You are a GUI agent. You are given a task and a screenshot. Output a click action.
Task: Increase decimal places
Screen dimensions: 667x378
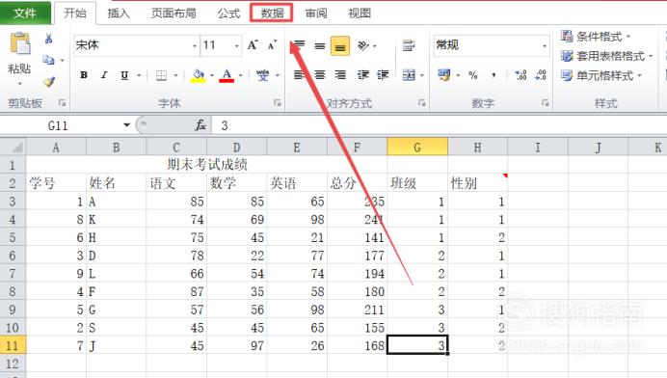(520, 75)
